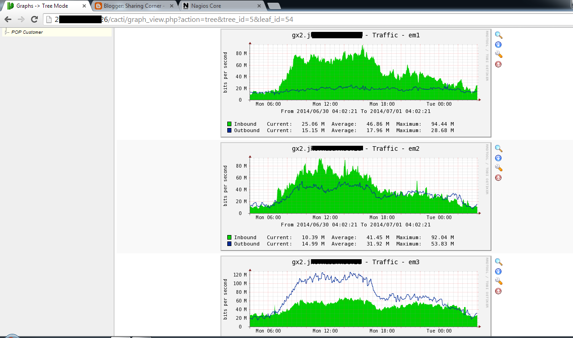Switch to the Nagios Core tab

(214, 6)
